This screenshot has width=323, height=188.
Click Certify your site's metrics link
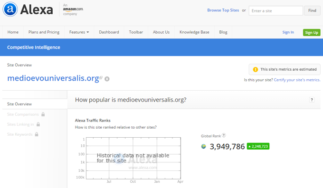pyautogui.click(x=297, y=80)
